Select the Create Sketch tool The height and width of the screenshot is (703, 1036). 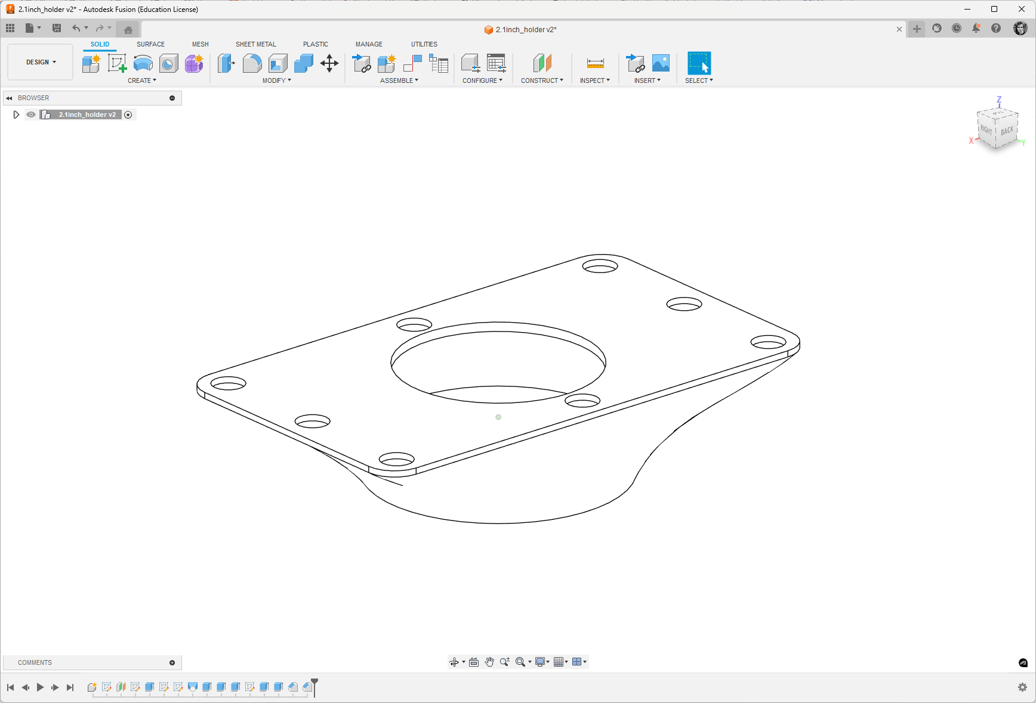point(117,63)
